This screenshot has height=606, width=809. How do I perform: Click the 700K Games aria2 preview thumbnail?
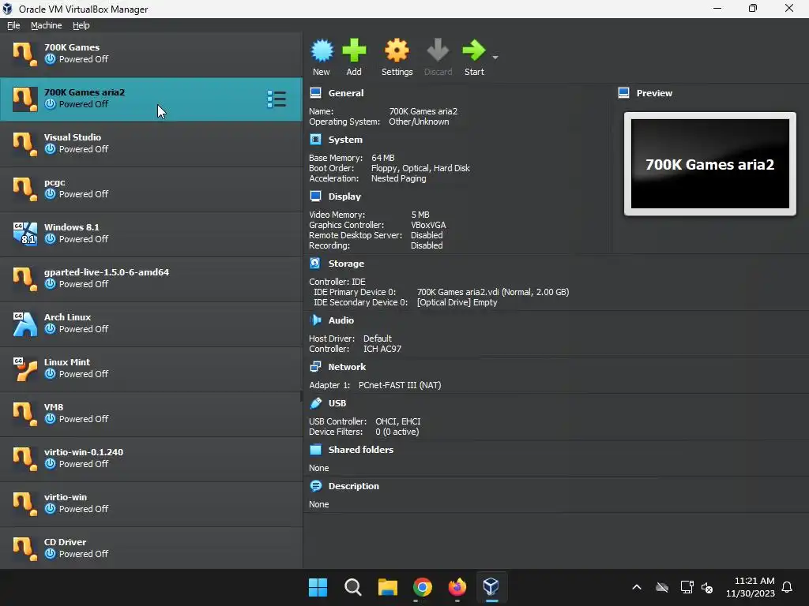tap(710, 164)
